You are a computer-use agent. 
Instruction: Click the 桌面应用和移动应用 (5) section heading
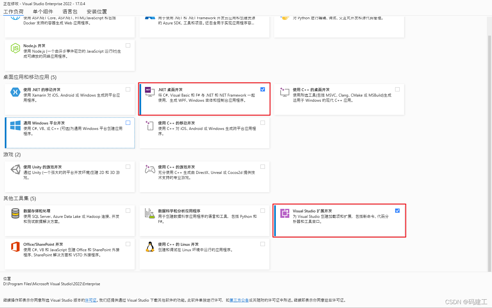[x=30, y=77]
